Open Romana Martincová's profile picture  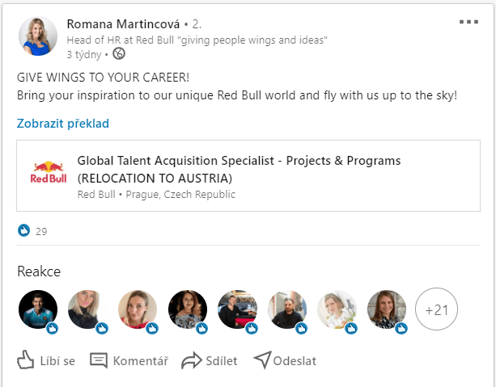pyautogui.click(x=38, y=37)
